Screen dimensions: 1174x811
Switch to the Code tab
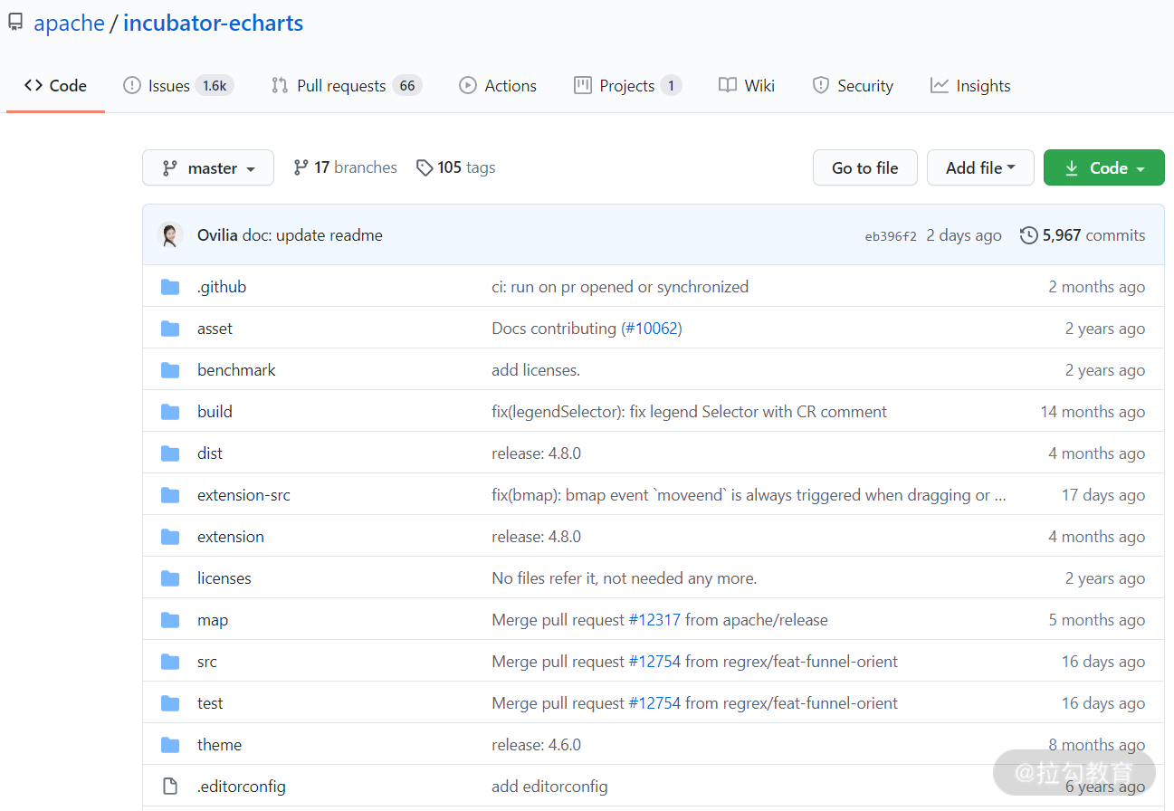[x=55, y=86]
